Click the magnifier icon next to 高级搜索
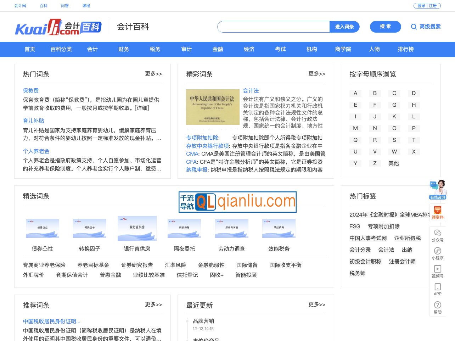Viewport: 455px width, 341px height. coord(414,27)
